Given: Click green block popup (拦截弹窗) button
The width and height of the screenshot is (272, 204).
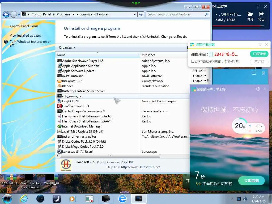Looking at the screenshot, I should 259,54.
